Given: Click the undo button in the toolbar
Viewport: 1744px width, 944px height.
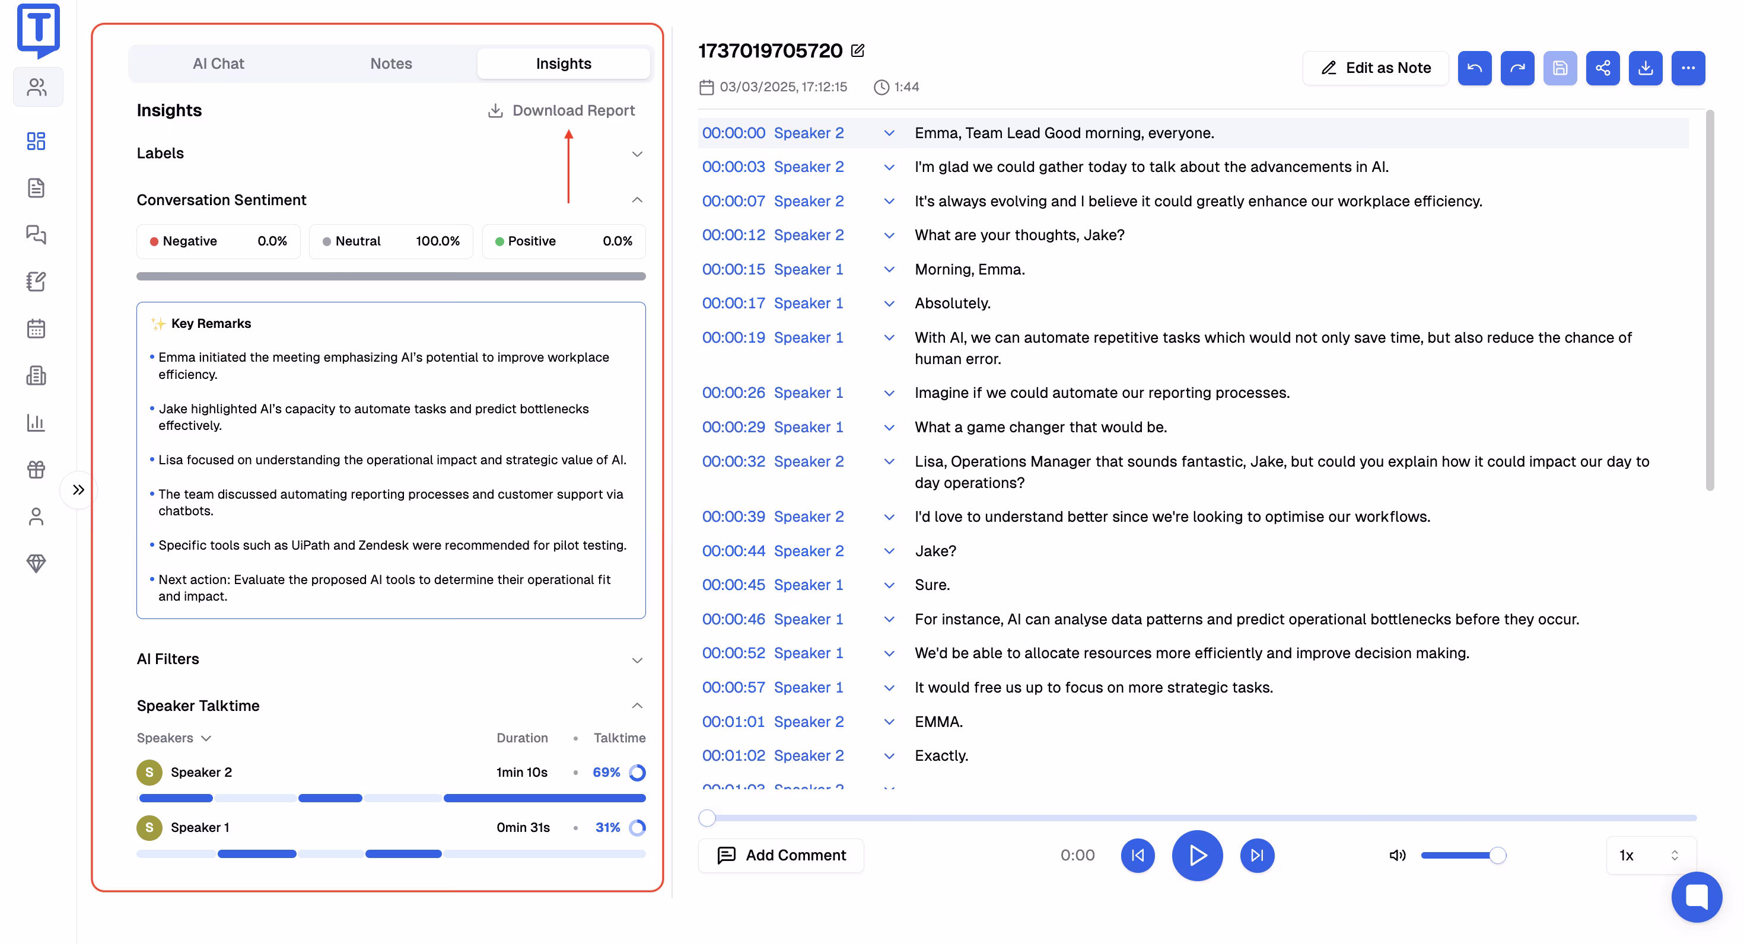Looking at the screenshot, I should tap(1475, 68).
